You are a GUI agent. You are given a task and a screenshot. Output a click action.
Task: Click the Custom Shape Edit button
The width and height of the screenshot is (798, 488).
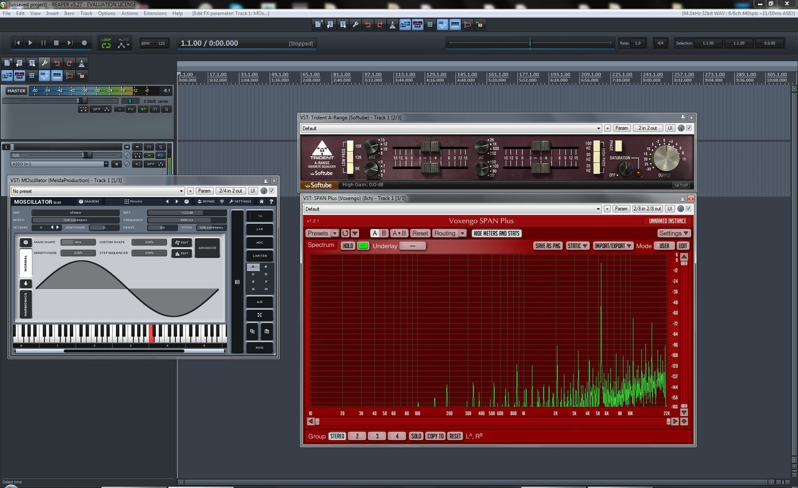click(181, 242)
